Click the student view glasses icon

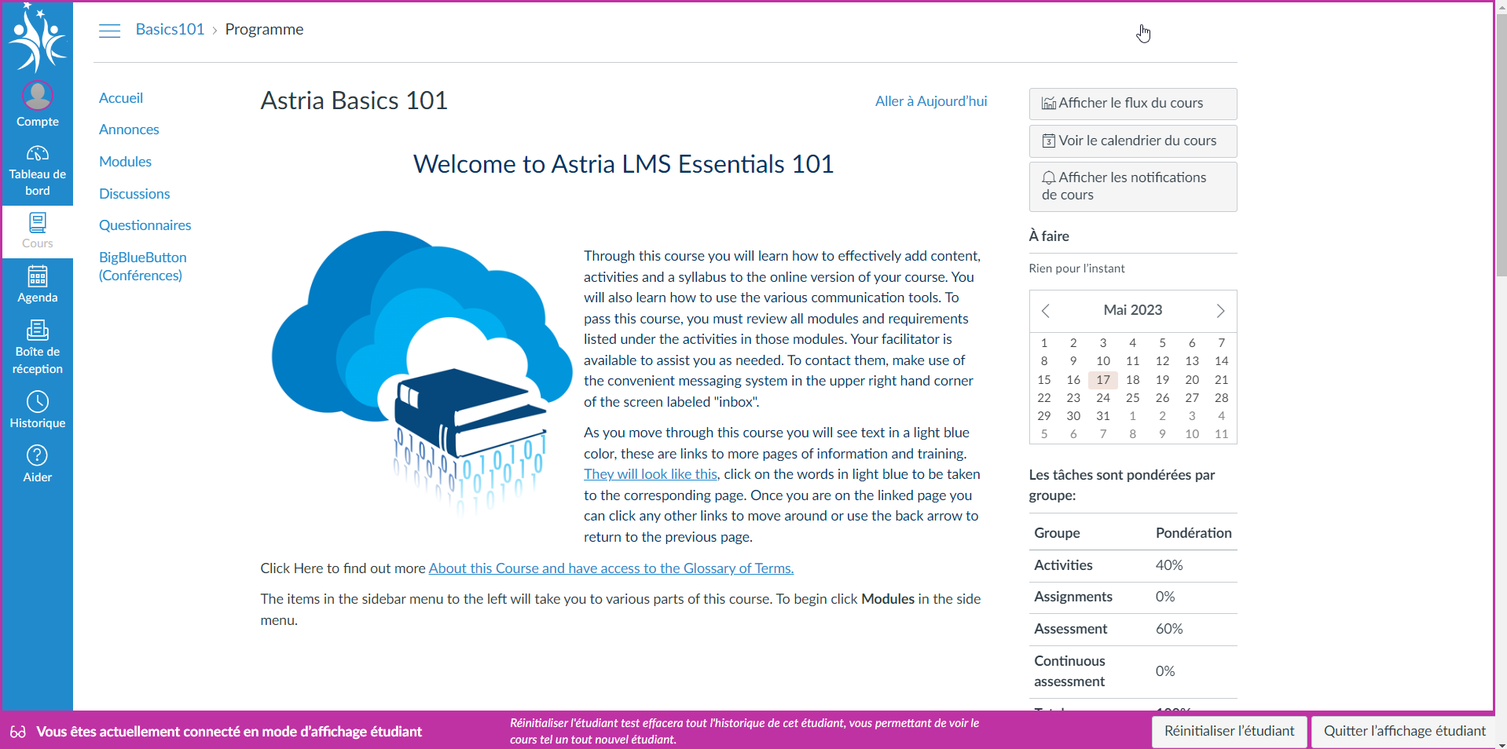click(x=18, y=732)
